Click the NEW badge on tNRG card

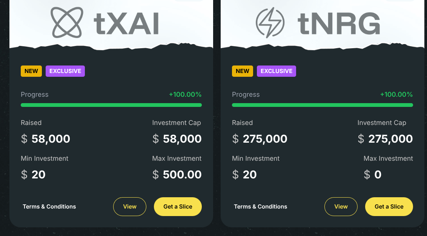243,71
